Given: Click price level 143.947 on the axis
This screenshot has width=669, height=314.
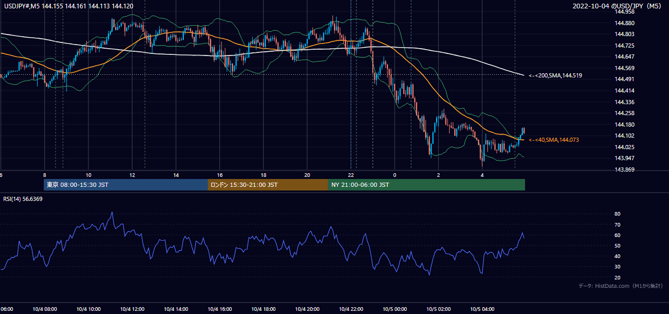Looking at the screenshot, I should pyautogui.click(x=625, y=158).
